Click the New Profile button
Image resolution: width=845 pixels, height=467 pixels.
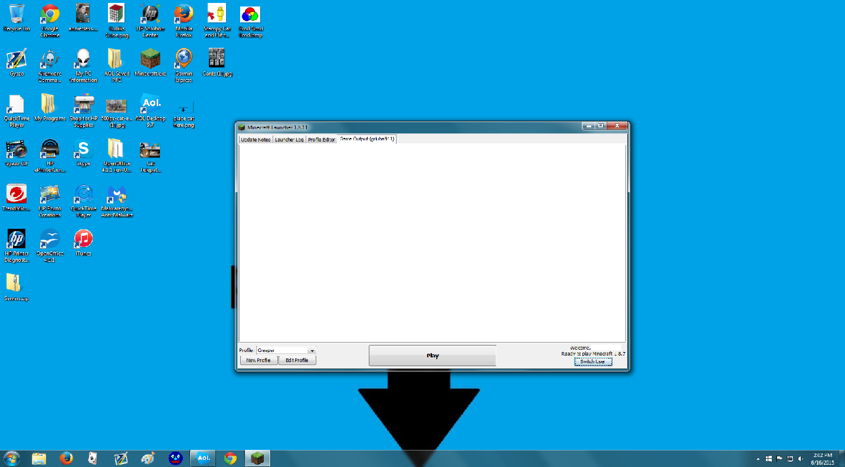click(x=258, y=360)
